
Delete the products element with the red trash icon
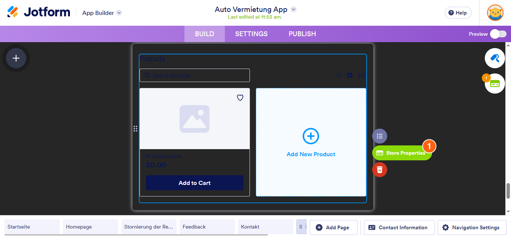pos(380,170)
